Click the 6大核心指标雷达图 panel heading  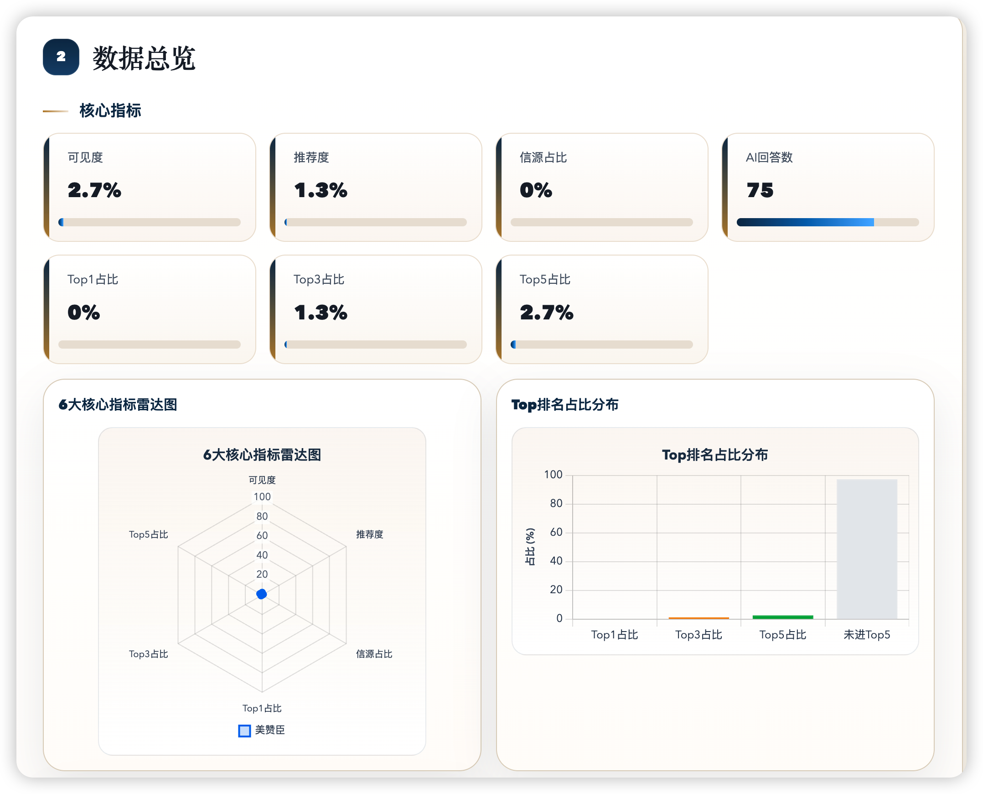coord(118,404)
